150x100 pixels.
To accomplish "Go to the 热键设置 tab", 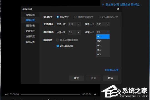I will [x=30, y=36].
